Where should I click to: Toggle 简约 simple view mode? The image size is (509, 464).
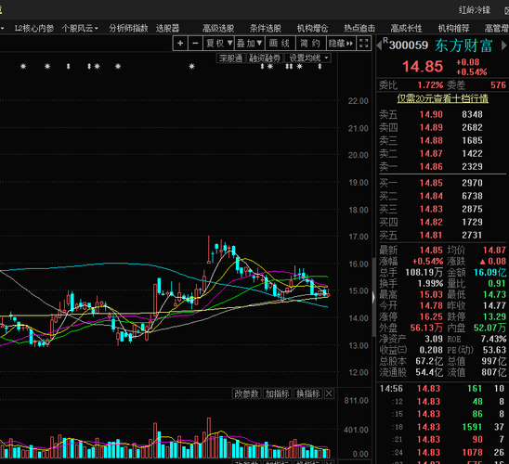(x=310, y=43)
